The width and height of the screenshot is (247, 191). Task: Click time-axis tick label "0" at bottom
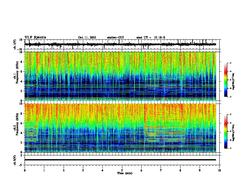[x=25, y=170]
